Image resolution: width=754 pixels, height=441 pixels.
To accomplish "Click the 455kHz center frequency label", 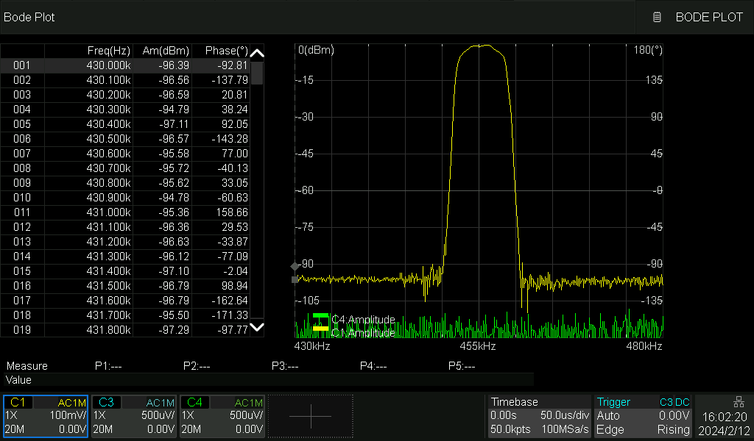I will tap(477, 346).
